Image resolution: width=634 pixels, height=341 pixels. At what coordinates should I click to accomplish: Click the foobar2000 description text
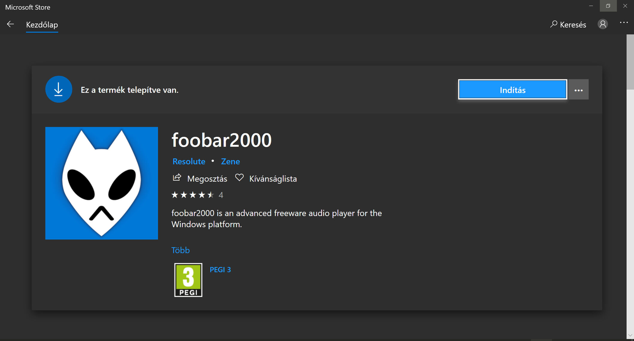click(x=277, y=219)
